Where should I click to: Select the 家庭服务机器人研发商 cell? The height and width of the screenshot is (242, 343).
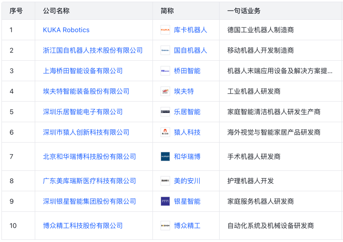(281, 202)
